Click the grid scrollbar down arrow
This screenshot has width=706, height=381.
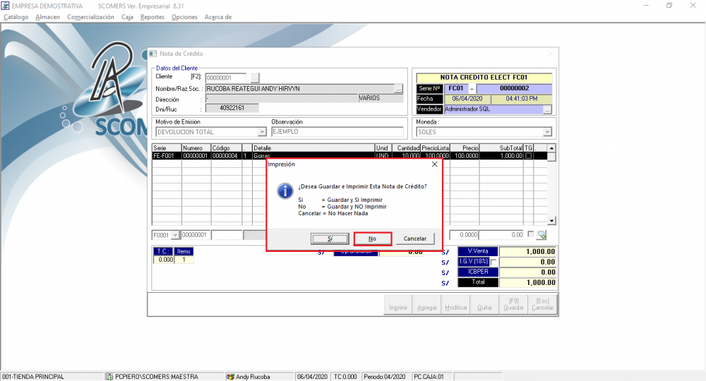click(x=551, y=221)
